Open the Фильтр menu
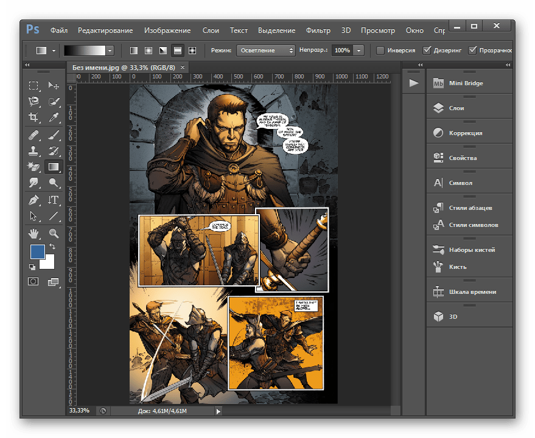Screen dimensions: 535x438 (318, 30)
